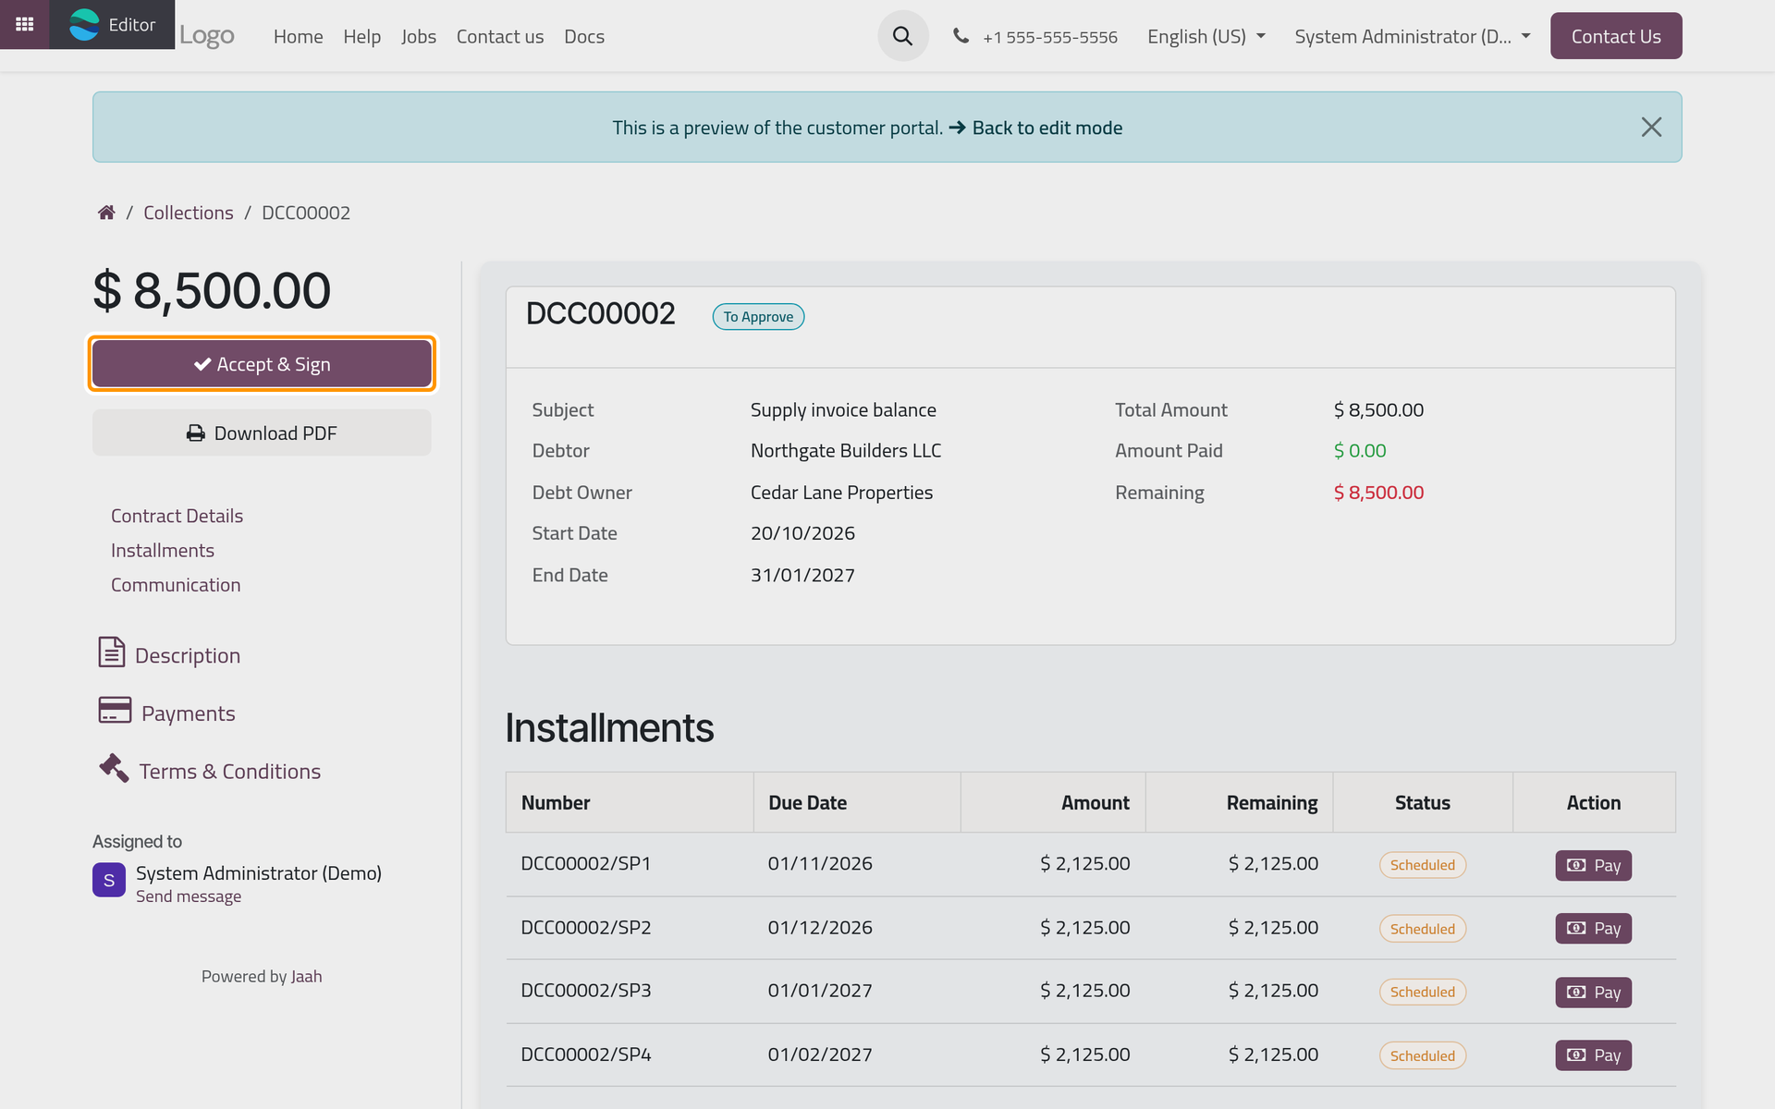Click the Description document icon
Screen dimensions: 1775x1109
click(112, 652)
